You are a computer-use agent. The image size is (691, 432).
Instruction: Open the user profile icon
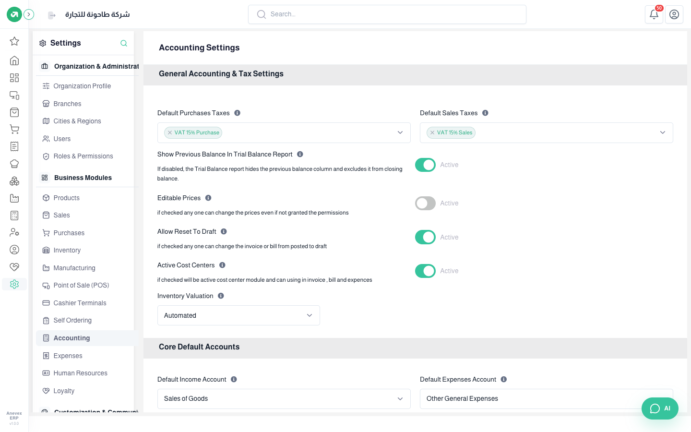coord(674,14)
